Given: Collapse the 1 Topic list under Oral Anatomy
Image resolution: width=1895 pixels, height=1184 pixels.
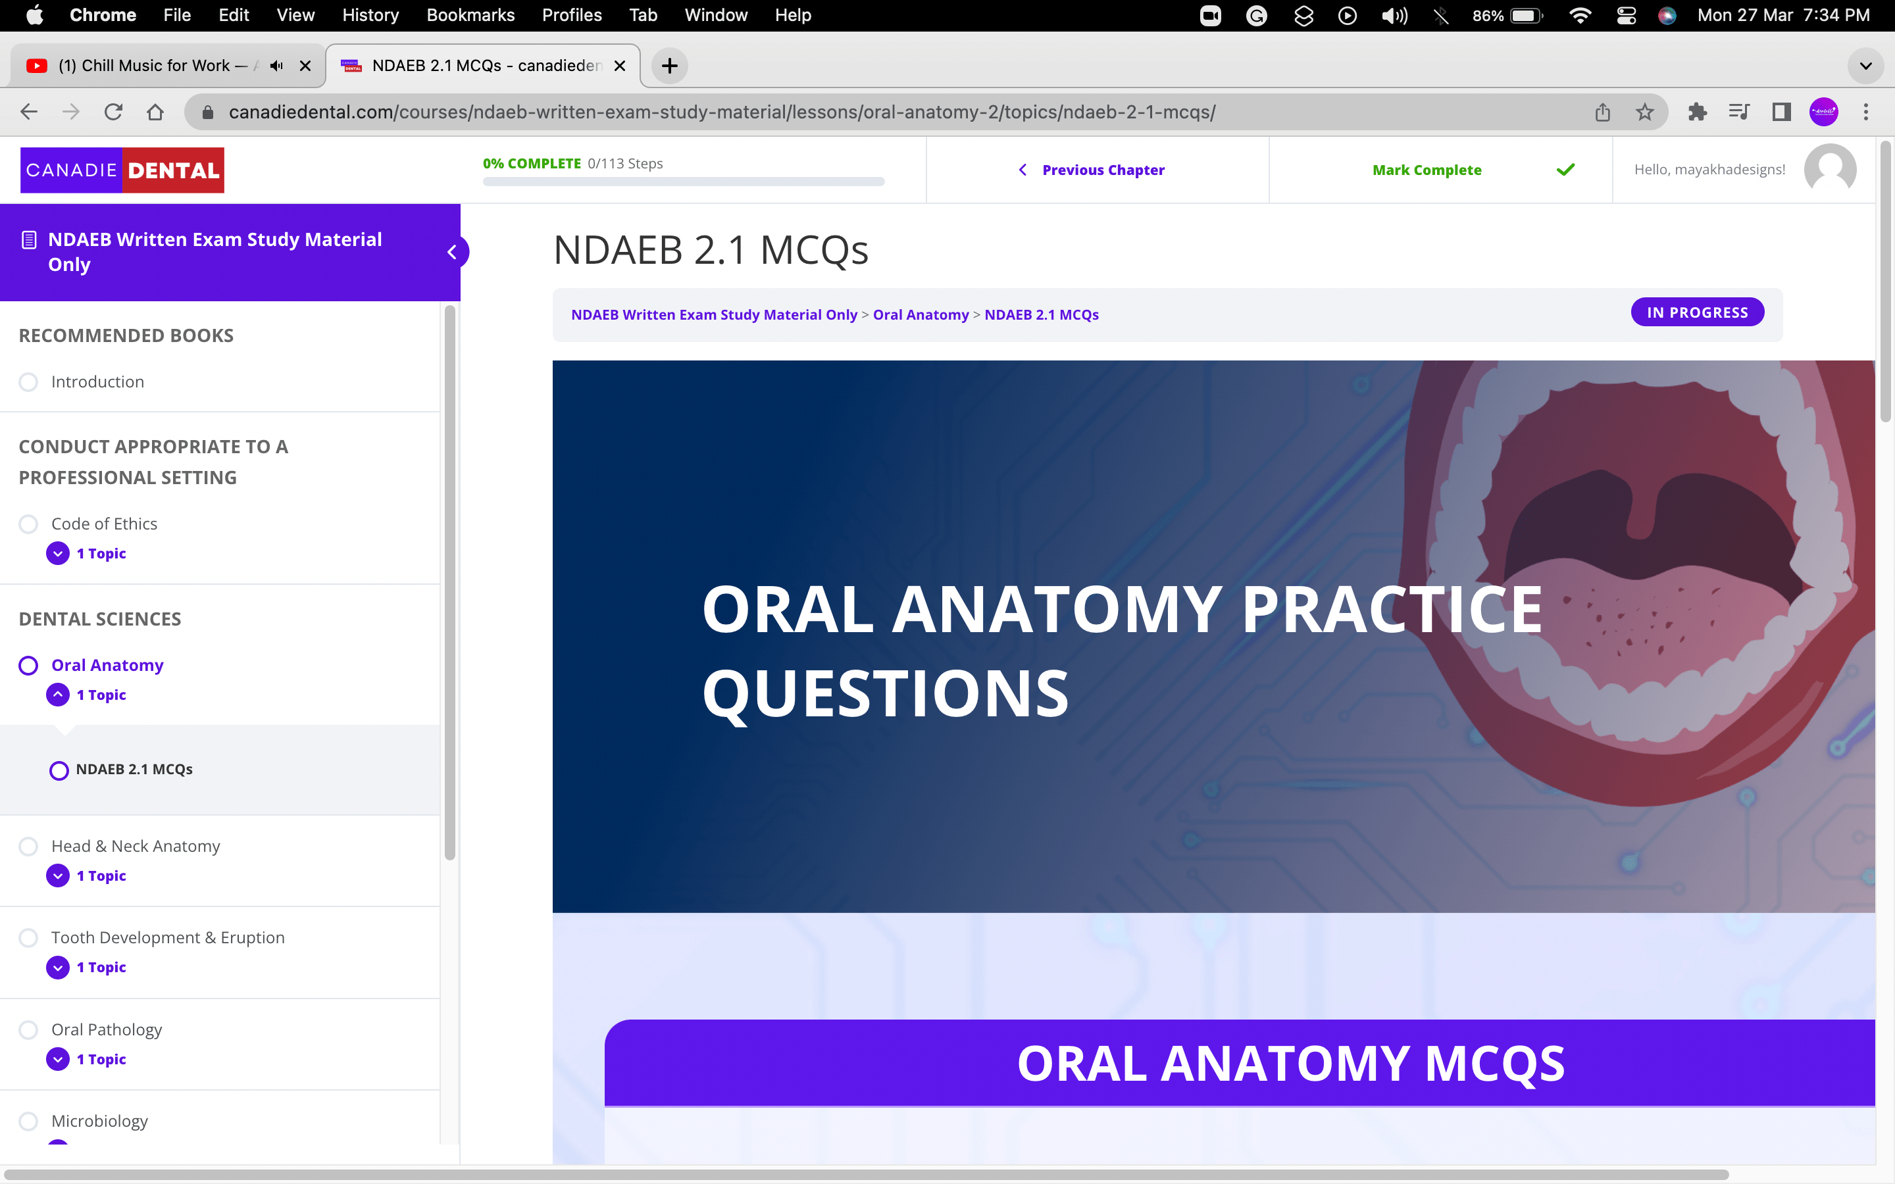Looking at the screenshot, I should click(x=57, y=694).
